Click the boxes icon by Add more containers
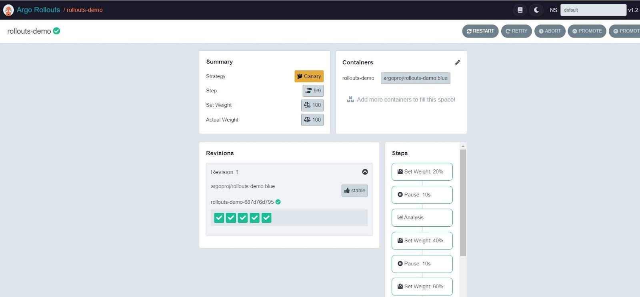This screenshot has height=297, width=640. (350, 100)
